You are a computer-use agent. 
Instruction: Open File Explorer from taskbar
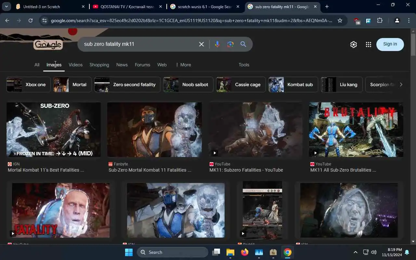coord(230,252)
